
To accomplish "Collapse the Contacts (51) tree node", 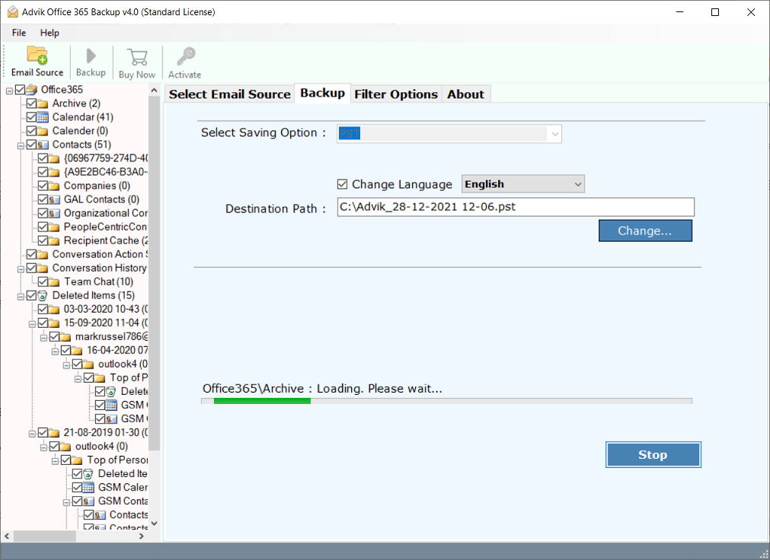I will [x=21, y=146].
